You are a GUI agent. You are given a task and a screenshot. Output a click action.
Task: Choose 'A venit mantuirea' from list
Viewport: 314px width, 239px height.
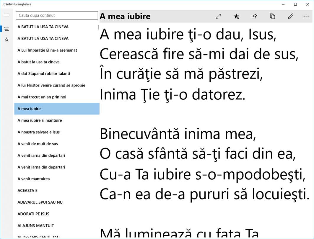57,179
